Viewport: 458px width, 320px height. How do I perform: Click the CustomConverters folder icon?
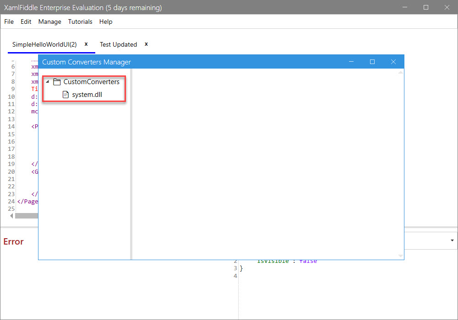(x=57, y=82)
